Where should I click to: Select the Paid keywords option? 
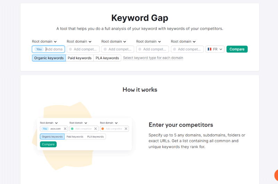pyautogui.click(x=80, y=58)
